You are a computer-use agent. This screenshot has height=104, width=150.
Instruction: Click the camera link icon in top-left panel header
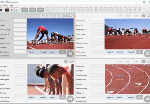66,16
